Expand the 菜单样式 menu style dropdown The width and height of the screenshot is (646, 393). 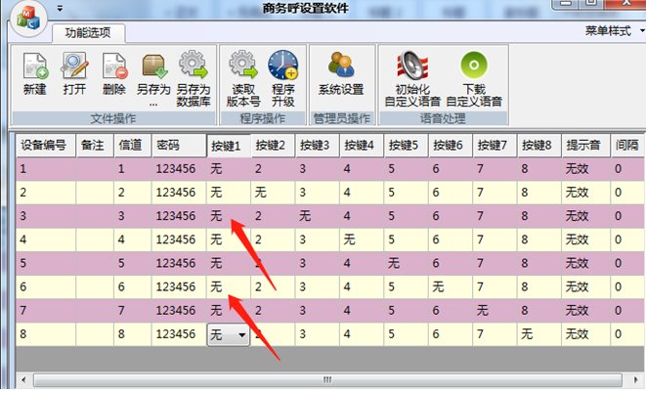tap(614, 31)
